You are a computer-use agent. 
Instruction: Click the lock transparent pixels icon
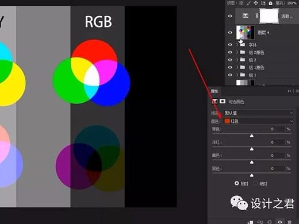pos(241,3)
